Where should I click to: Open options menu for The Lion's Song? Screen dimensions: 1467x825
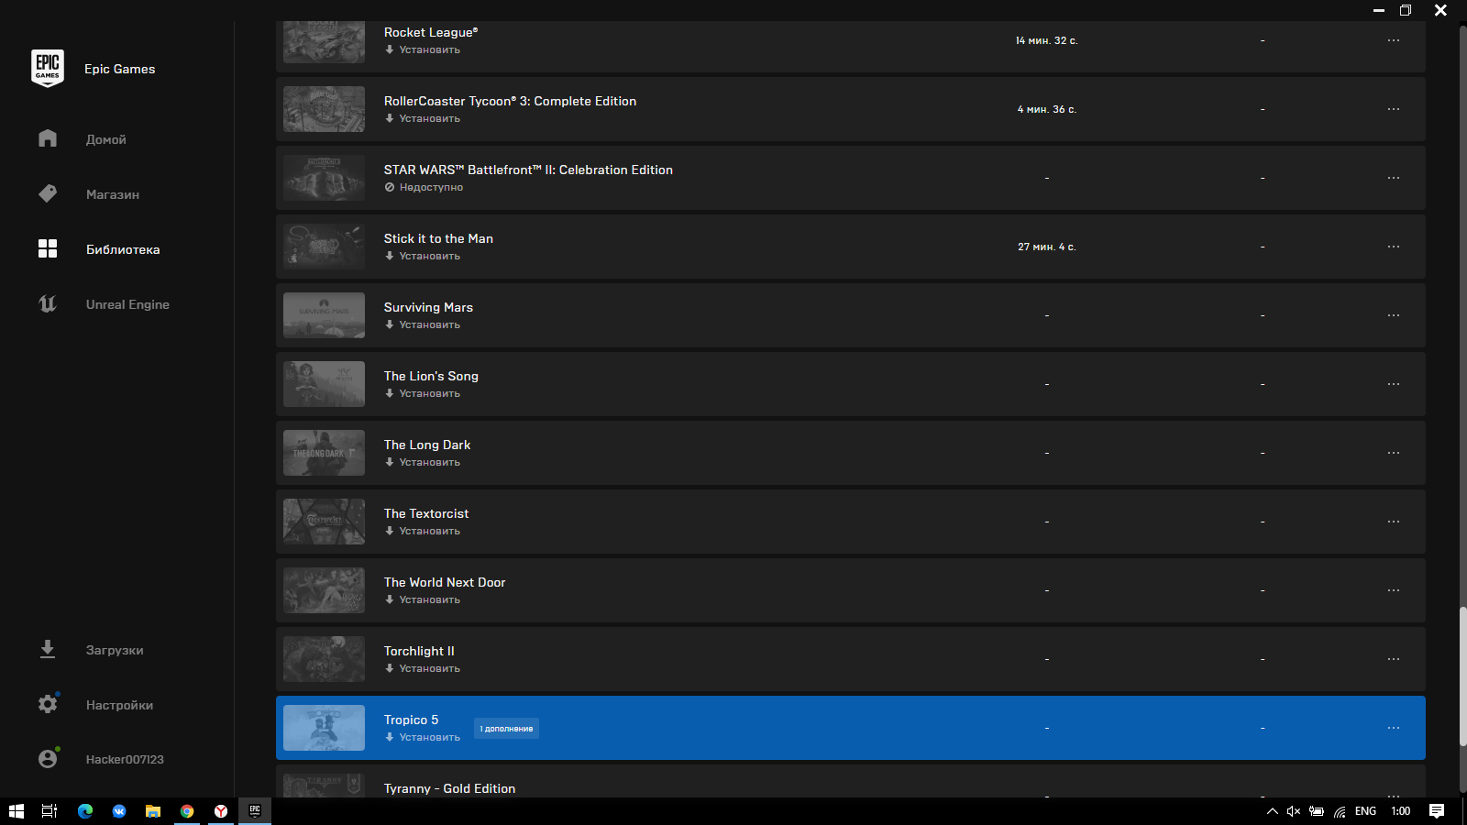1394,384
